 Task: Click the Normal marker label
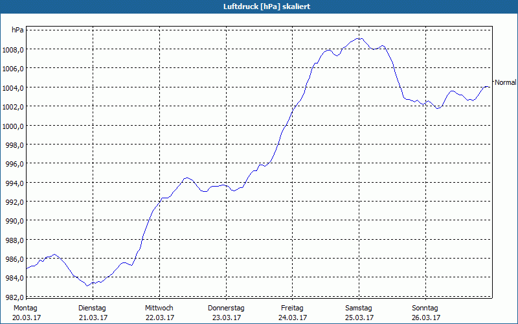click(506, 83)
